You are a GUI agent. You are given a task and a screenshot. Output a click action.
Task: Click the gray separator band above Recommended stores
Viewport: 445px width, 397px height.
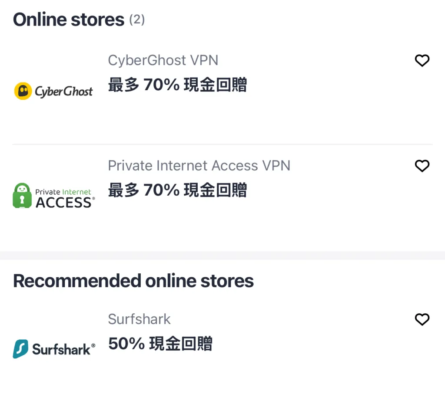[222, 256]
